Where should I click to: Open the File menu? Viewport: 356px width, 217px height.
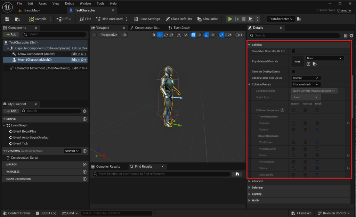[x=19, y=3]
